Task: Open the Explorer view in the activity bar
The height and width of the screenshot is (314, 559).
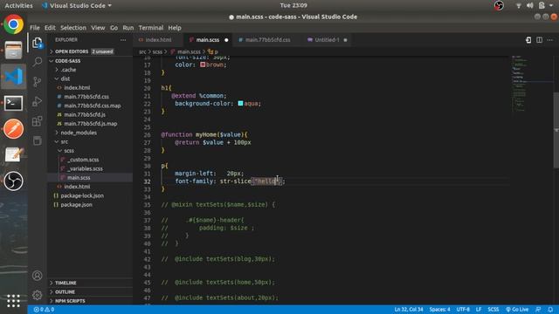Action: click(x=37, y=43)
